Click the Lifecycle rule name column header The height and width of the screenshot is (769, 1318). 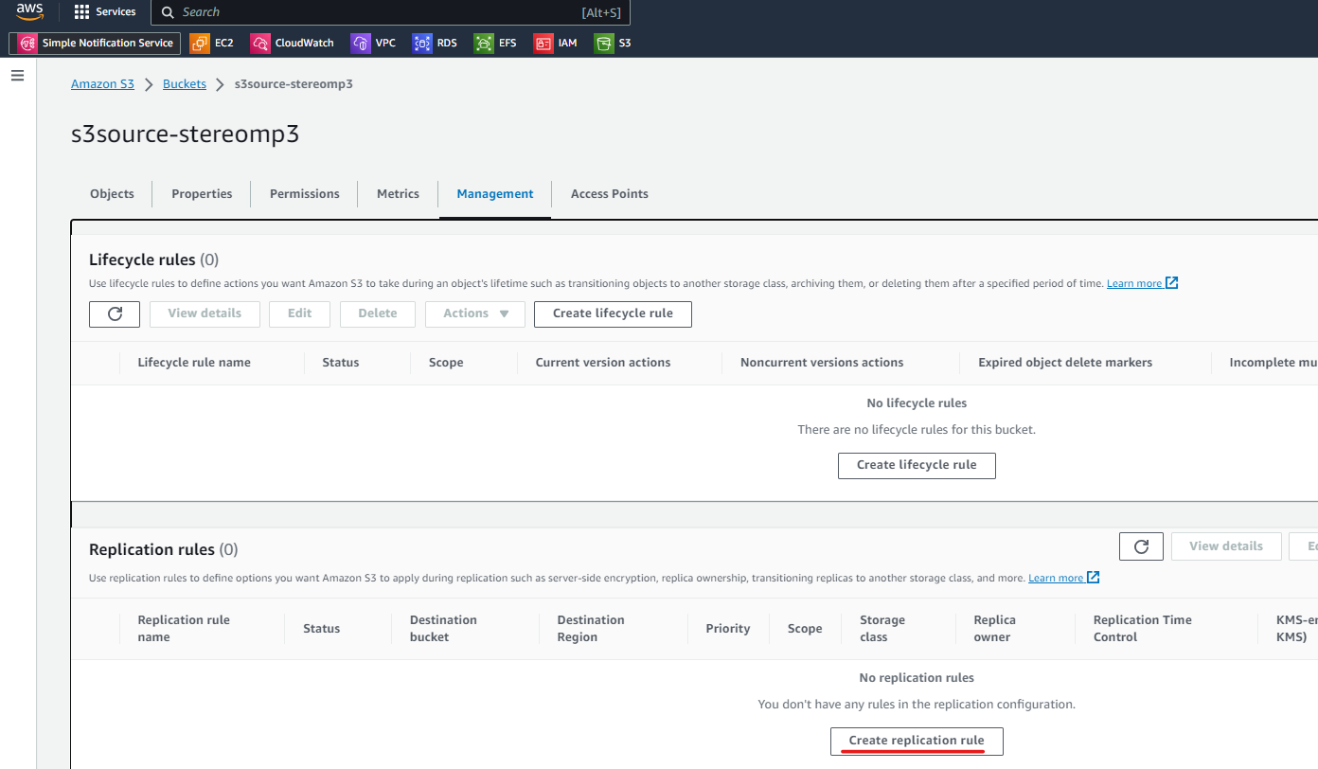tap(194, 363)
